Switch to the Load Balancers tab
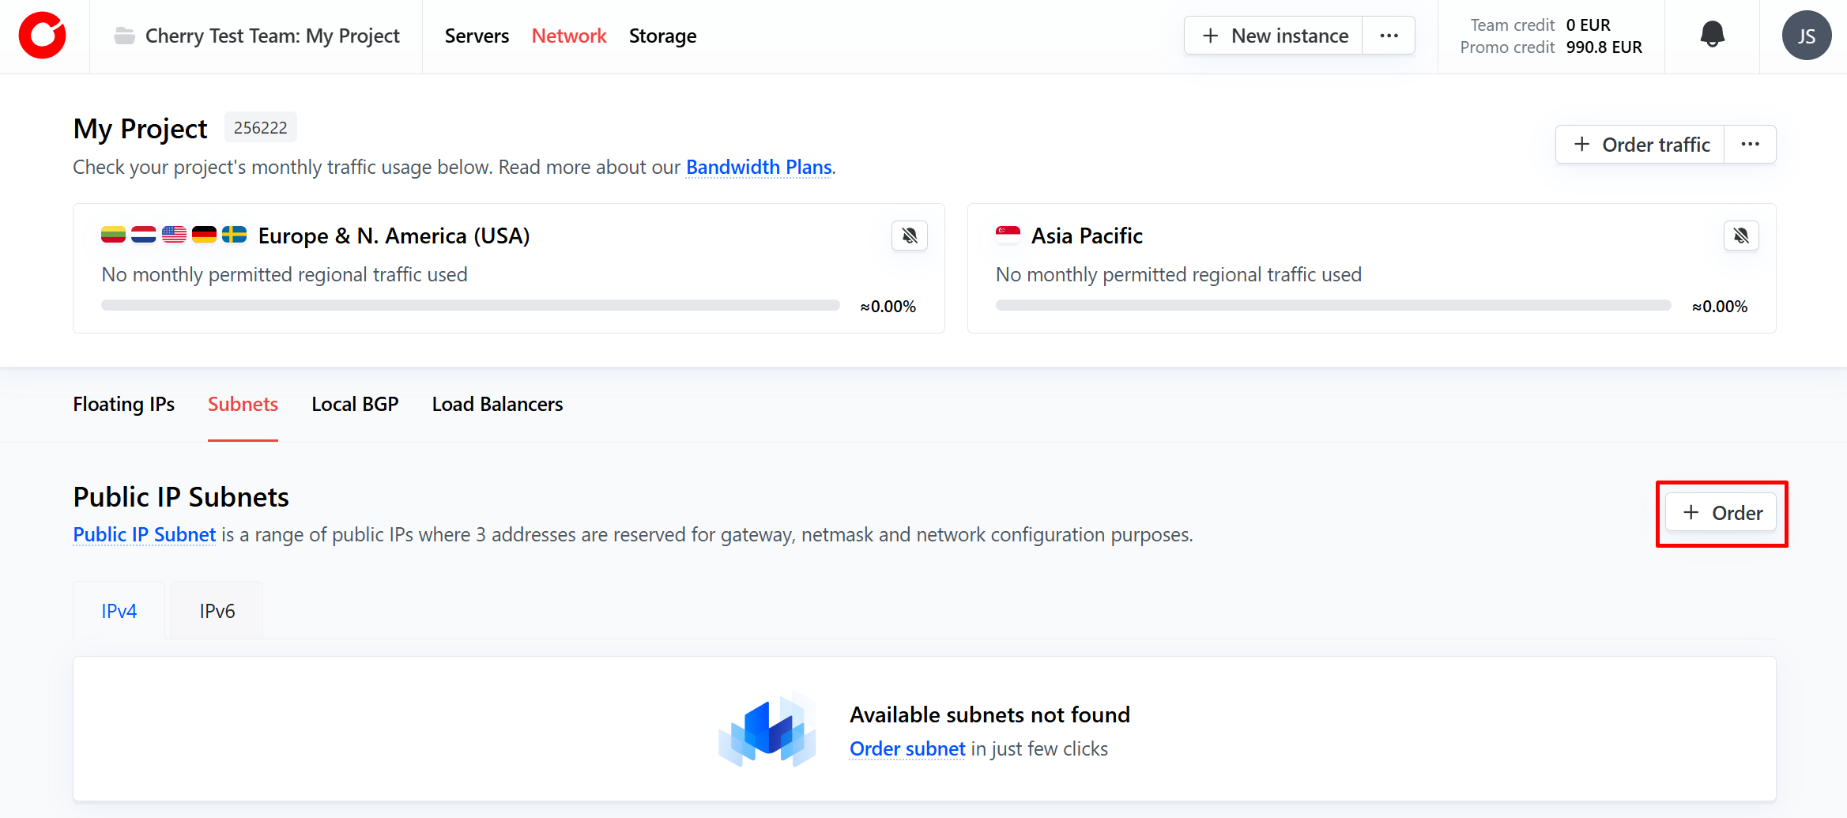 (x=497, y=404)
